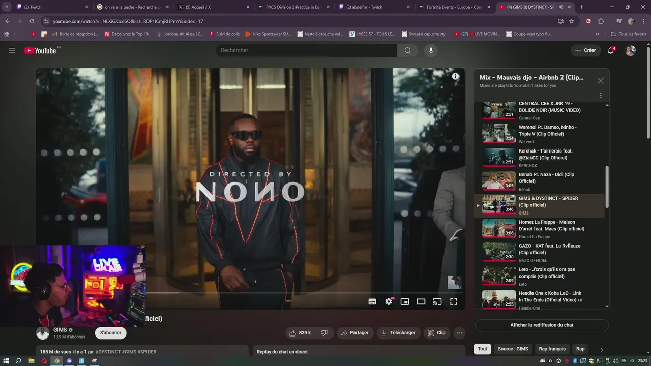Select the Tout filter chip
The width and height of the screenshot is (651, 366).
(x=482, y=349)
